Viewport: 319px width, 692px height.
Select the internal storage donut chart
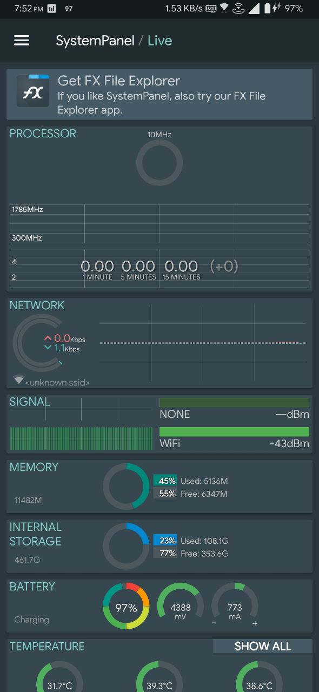[126, 546]
